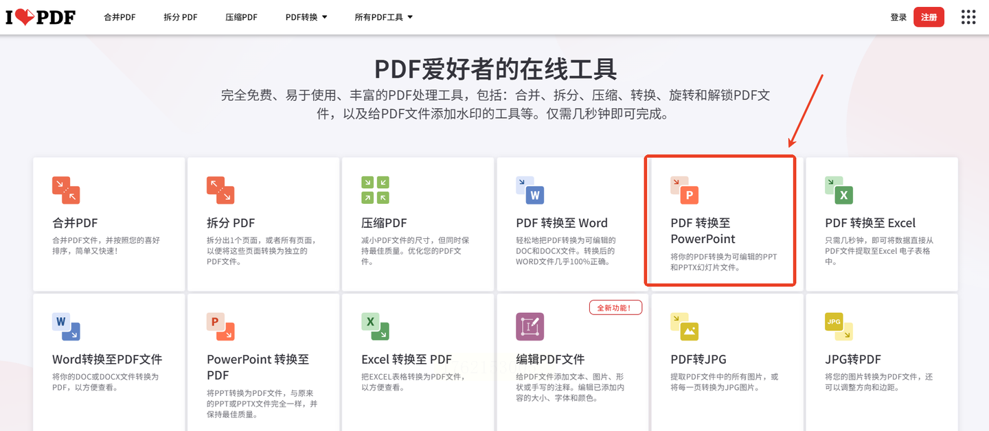Open 合并PDF in the top navigation
Viewport: 989px width, 431px height.
click(120, 17)
